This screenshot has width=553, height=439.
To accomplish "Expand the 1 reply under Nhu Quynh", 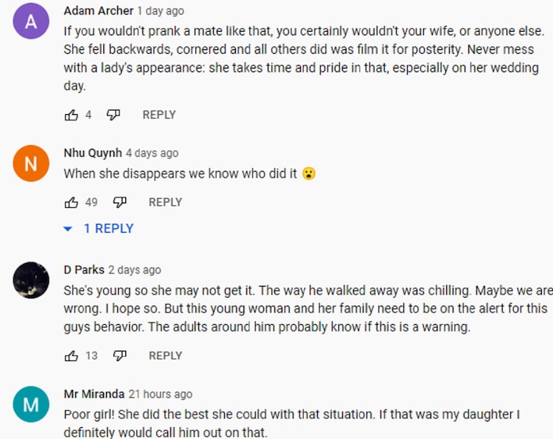I will pyautogui.click(x=99, y=229).
